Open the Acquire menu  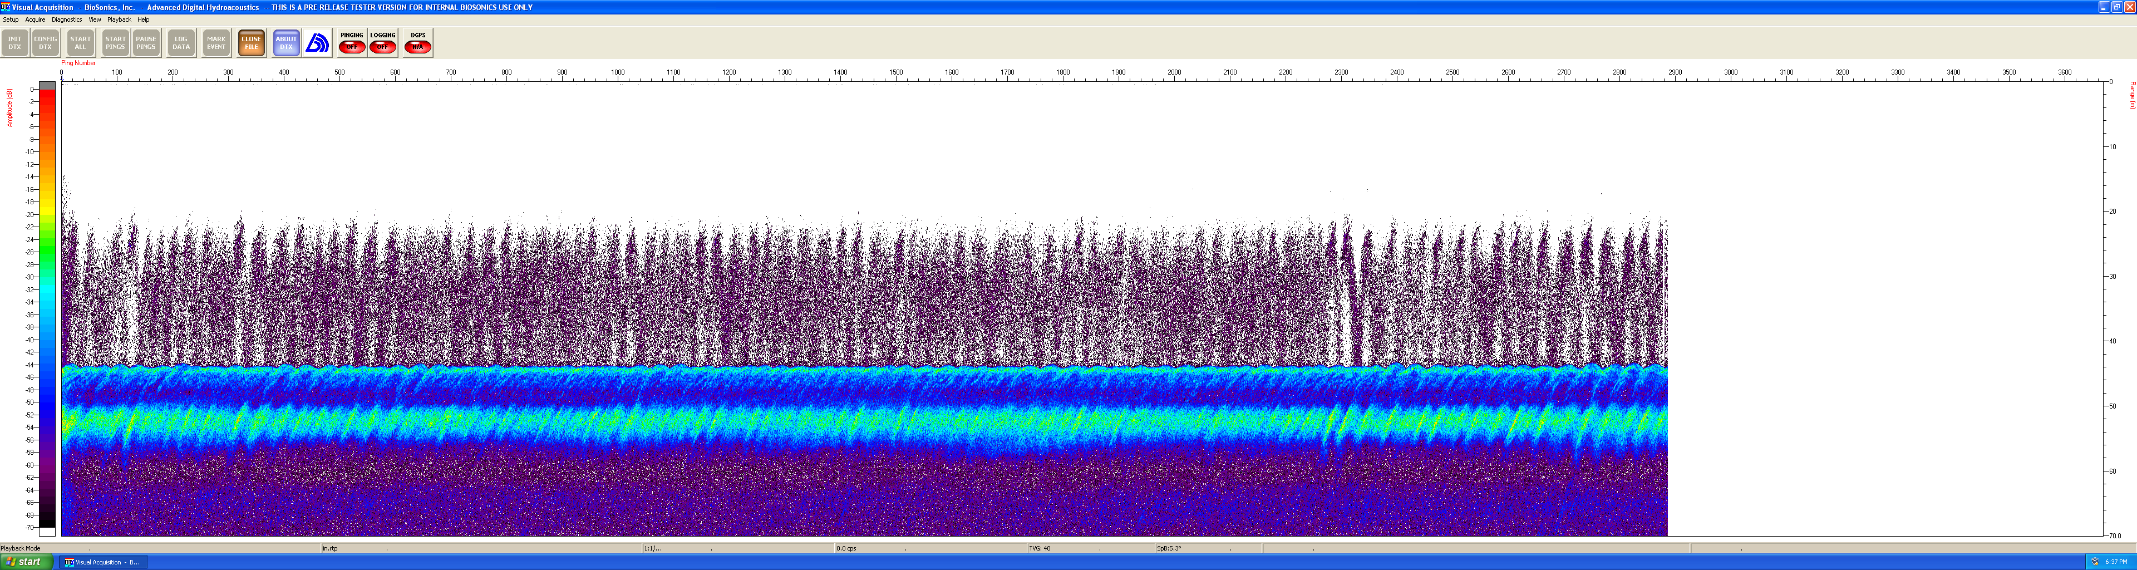coord(36,19)
